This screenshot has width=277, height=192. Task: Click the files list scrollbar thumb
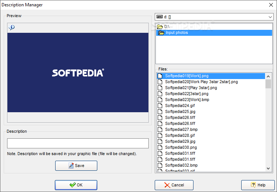click(x=268, y=84)
